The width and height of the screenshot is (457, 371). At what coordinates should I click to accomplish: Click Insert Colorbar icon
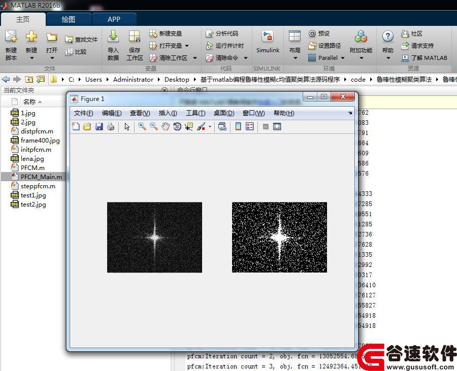238,127
